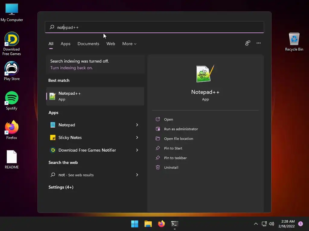Open Firefox from taskbar
Image resolution: width=309 pixels, height=231 pixels.
(x=161, y=224)
